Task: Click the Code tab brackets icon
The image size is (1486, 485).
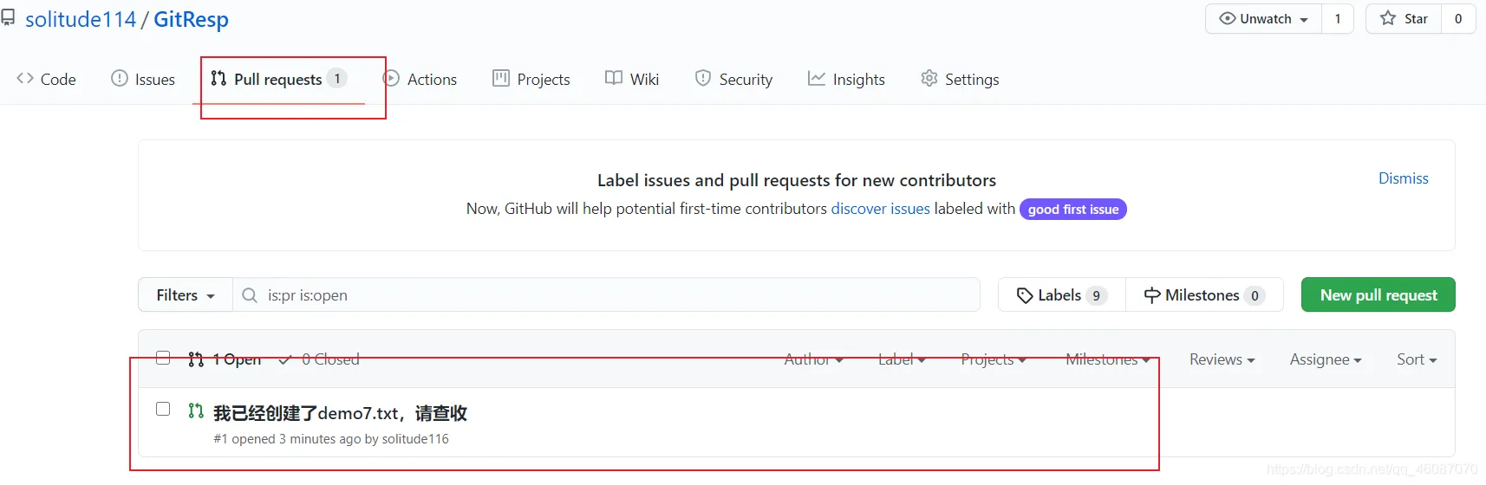Action: [25, 79]
